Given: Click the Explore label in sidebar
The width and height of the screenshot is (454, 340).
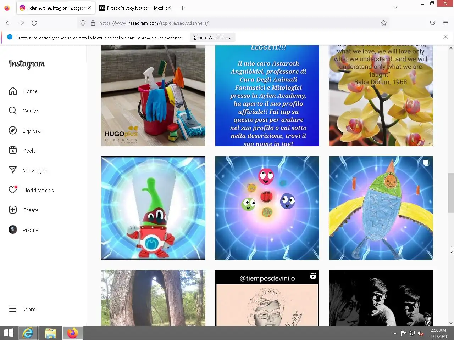Looking at the screenshot, I should (x=32, y=131).
